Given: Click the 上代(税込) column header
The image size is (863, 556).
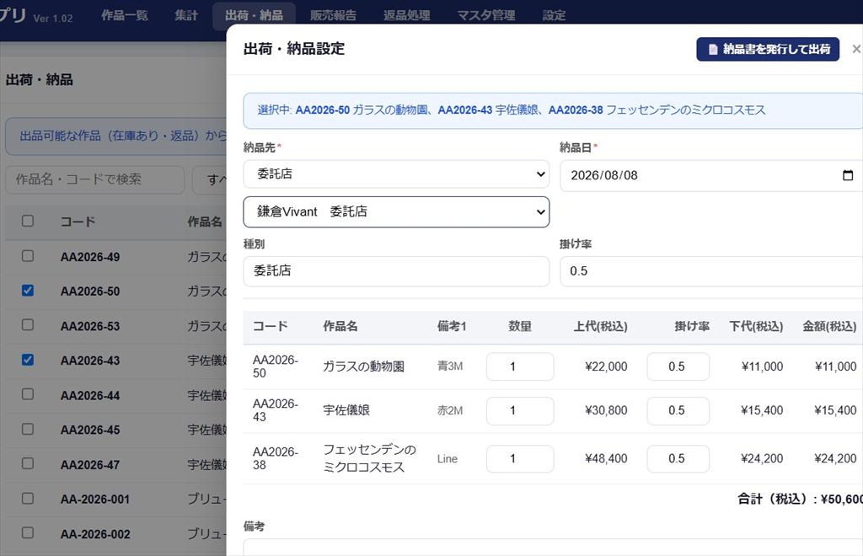Looking at the screenshot, I should pyautogui.click(x=600, y=326).
